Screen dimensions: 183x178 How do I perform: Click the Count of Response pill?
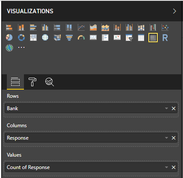[91, 167]
